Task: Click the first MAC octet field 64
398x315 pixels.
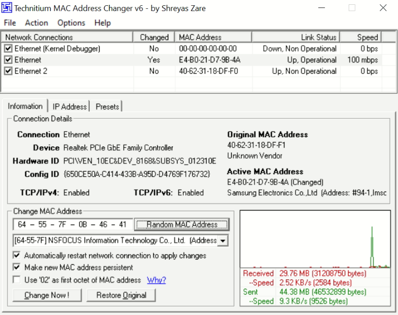Action: pos(22,225)
